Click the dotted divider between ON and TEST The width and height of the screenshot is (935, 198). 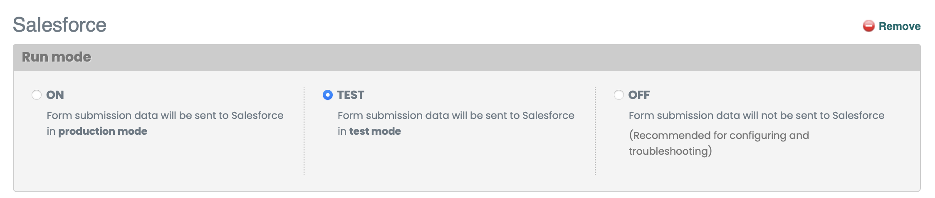click(x=304, y=131)
